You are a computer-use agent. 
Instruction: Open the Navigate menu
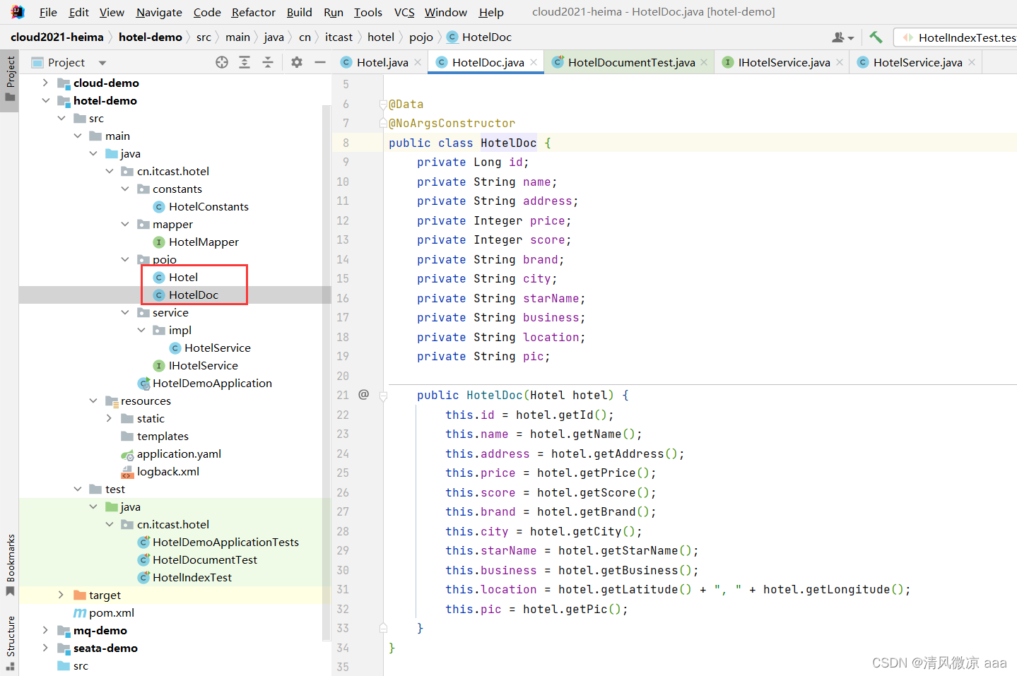[159, 12]
